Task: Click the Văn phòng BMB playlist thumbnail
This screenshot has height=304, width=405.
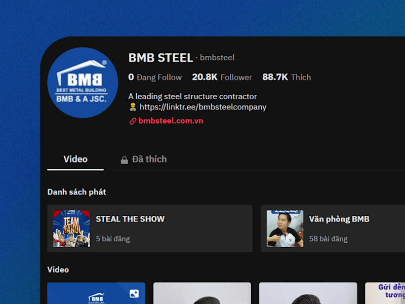Action: point(285,229)
